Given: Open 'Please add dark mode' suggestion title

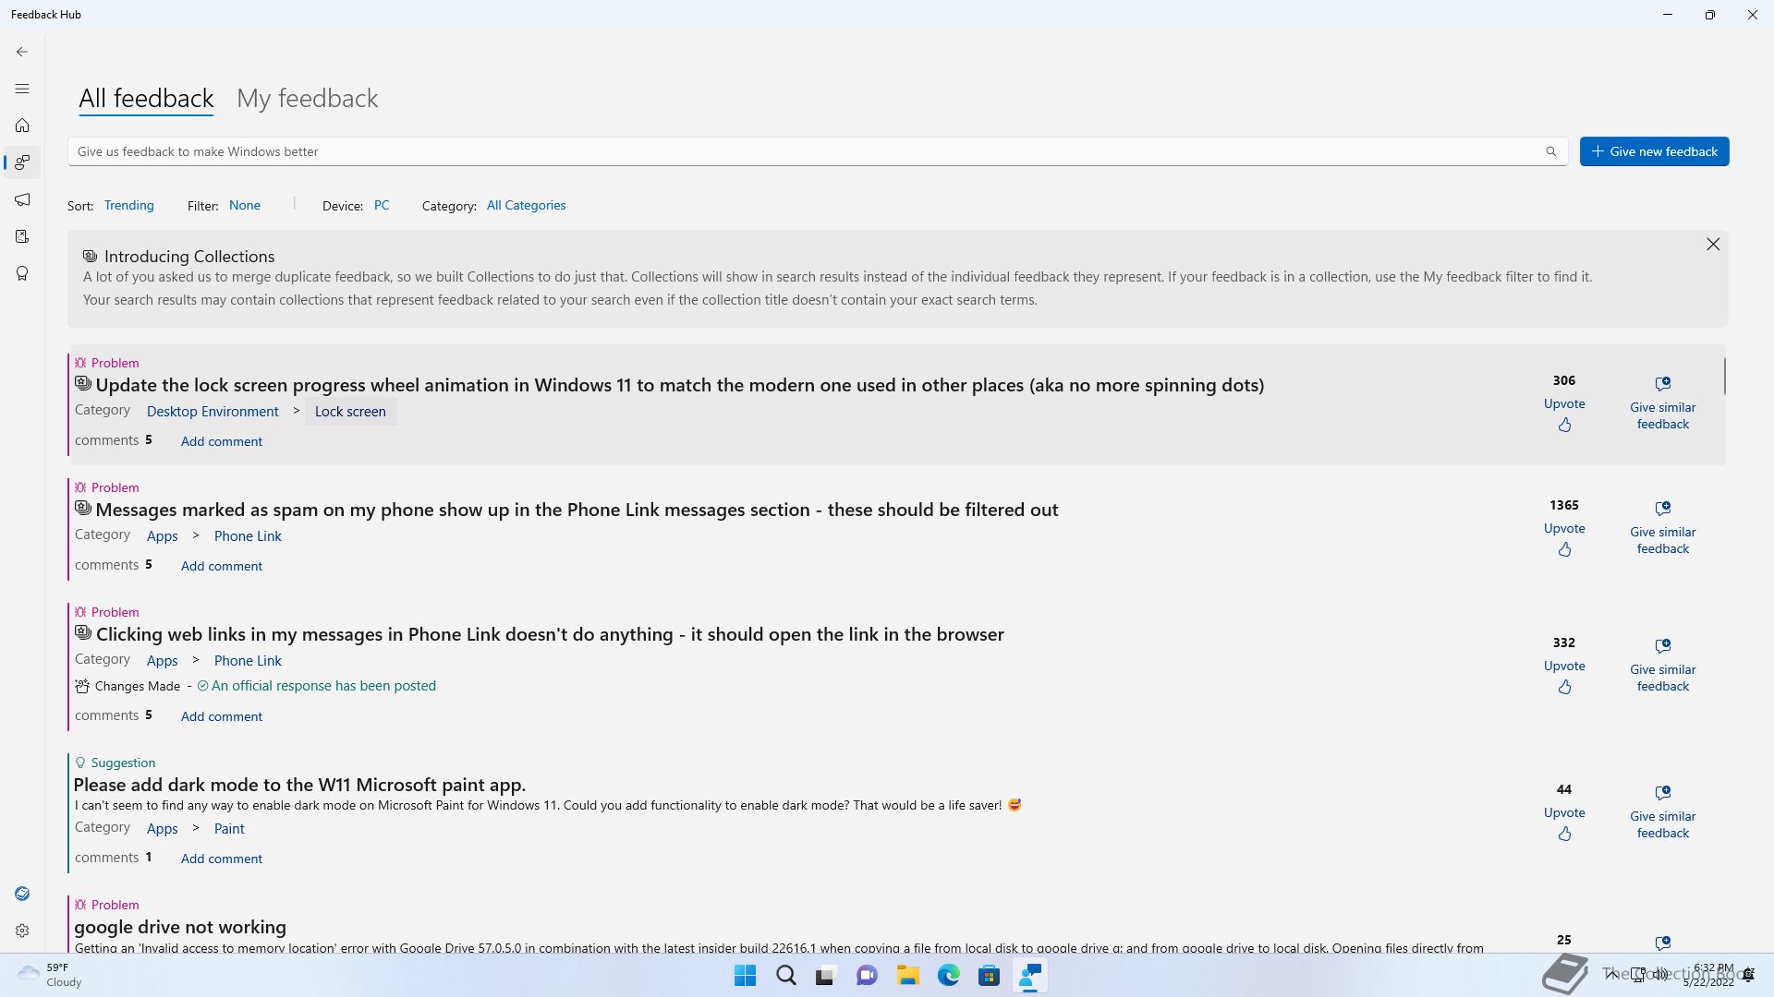Looking at the screenshot, I should (299, 785).
